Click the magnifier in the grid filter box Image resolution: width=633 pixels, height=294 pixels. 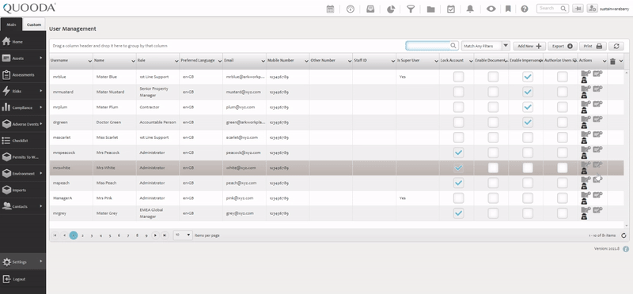coord(453,46)
